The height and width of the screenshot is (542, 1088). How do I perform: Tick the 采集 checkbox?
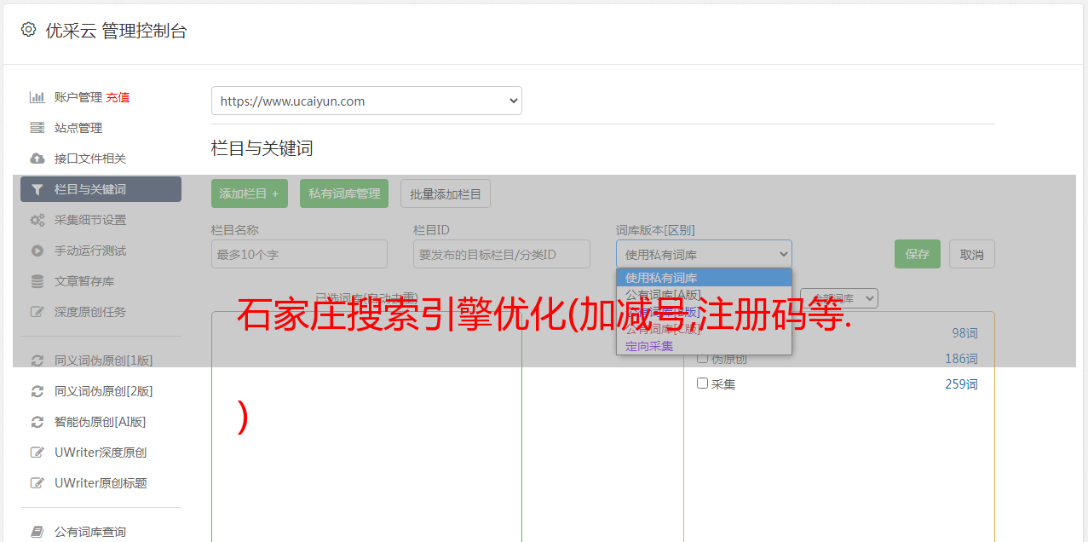[x=703, y=383]
